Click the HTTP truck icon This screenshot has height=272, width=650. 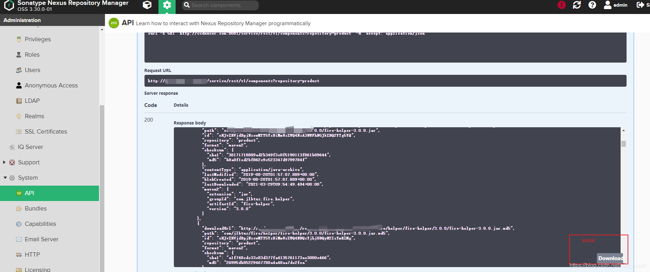click(19, 255)
